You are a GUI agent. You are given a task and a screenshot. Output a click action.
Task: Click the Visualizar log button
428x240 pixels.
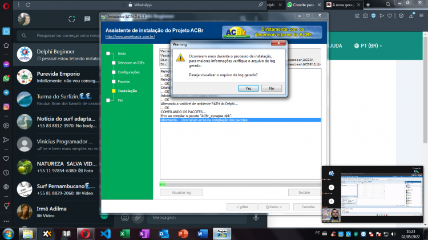pyautogui.click(x=181, y=192)
